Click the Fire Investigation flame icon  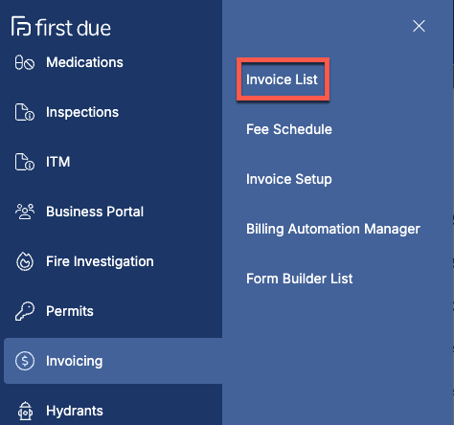point(25,261)
